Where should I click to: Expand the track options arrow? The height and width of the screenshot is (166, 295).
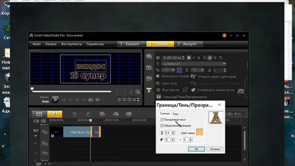[x=35, y=136]
